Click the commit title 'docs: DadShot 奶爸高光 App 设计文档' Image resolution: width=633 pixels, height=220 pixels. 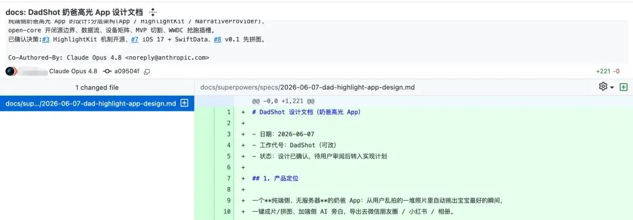(74, 12)
